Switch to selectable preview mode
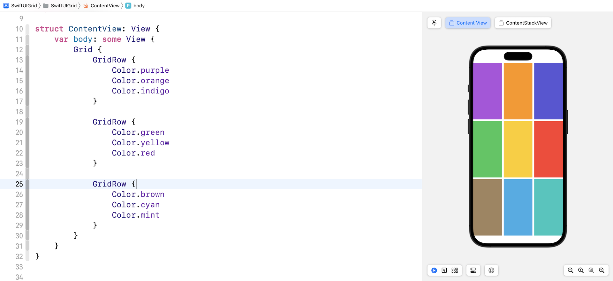Image resolution: width=613 pixels, height=281 pixels. (444, 270)
